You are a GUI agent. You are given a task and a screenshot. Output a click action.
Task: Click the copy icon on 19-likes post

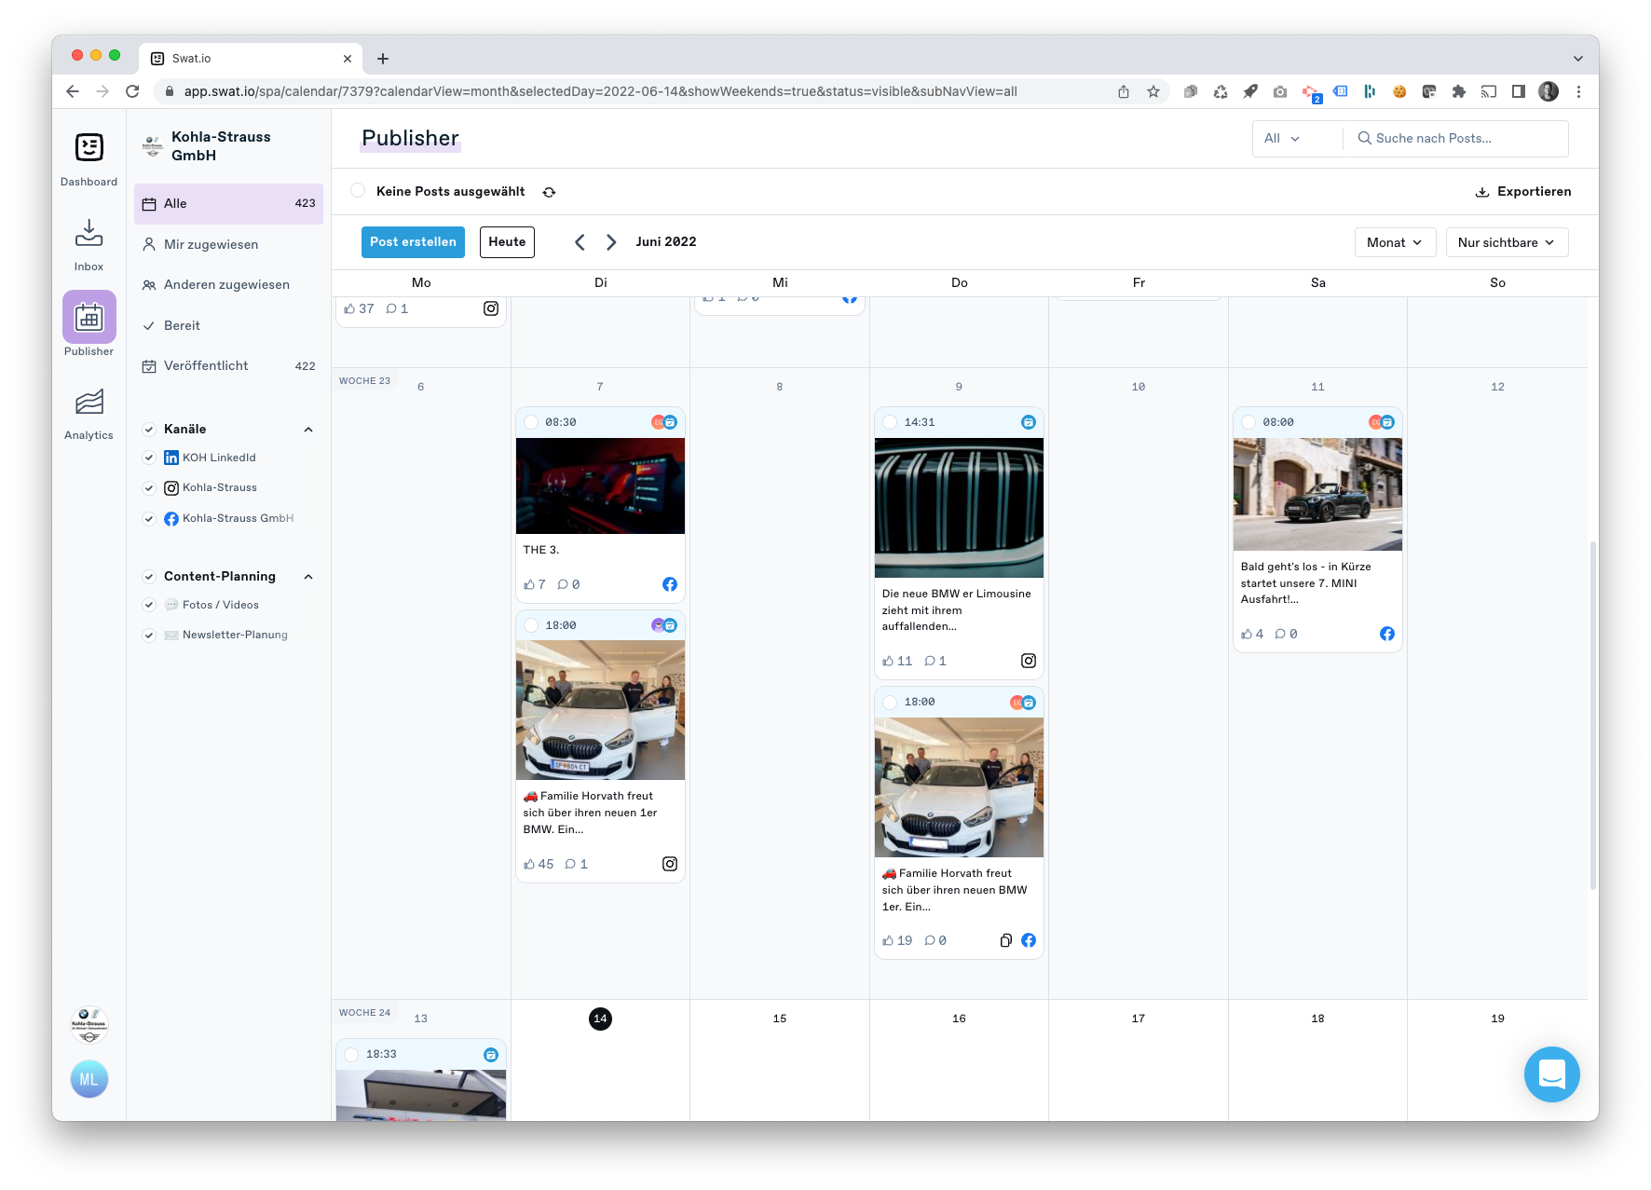[1005, 940]
